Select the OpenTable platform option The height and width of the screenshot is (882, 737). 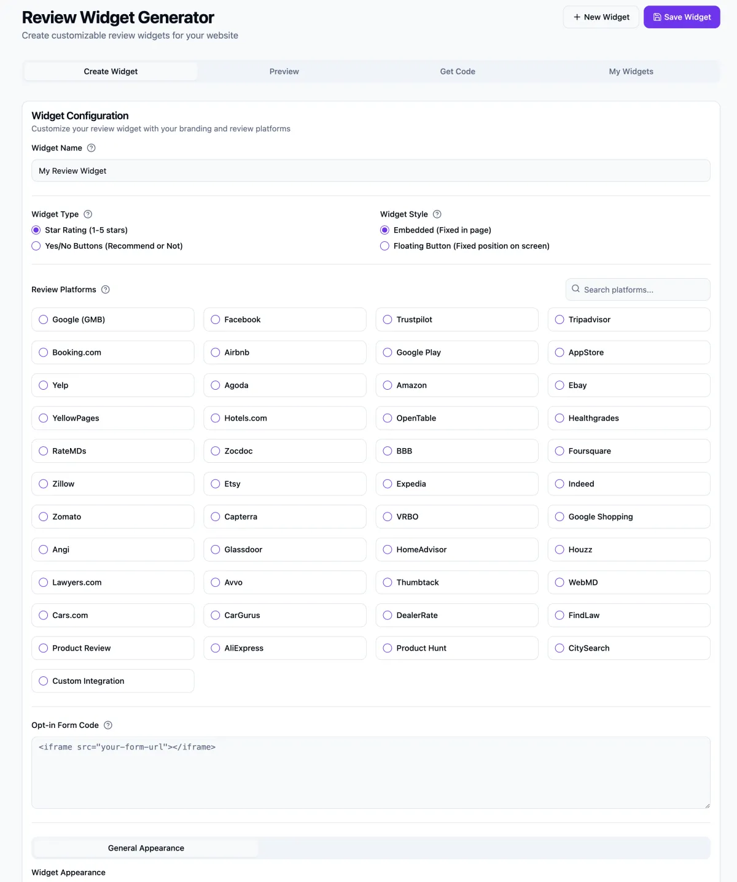[x=457, y=418]
